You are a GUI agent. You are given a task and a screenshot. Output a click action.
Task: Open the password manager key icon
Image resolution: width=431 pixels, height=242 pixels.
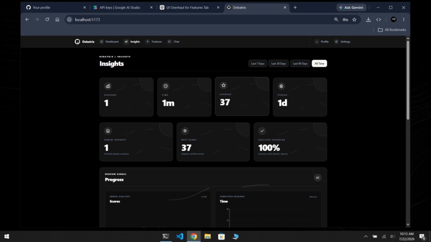[x=345, y=20]
